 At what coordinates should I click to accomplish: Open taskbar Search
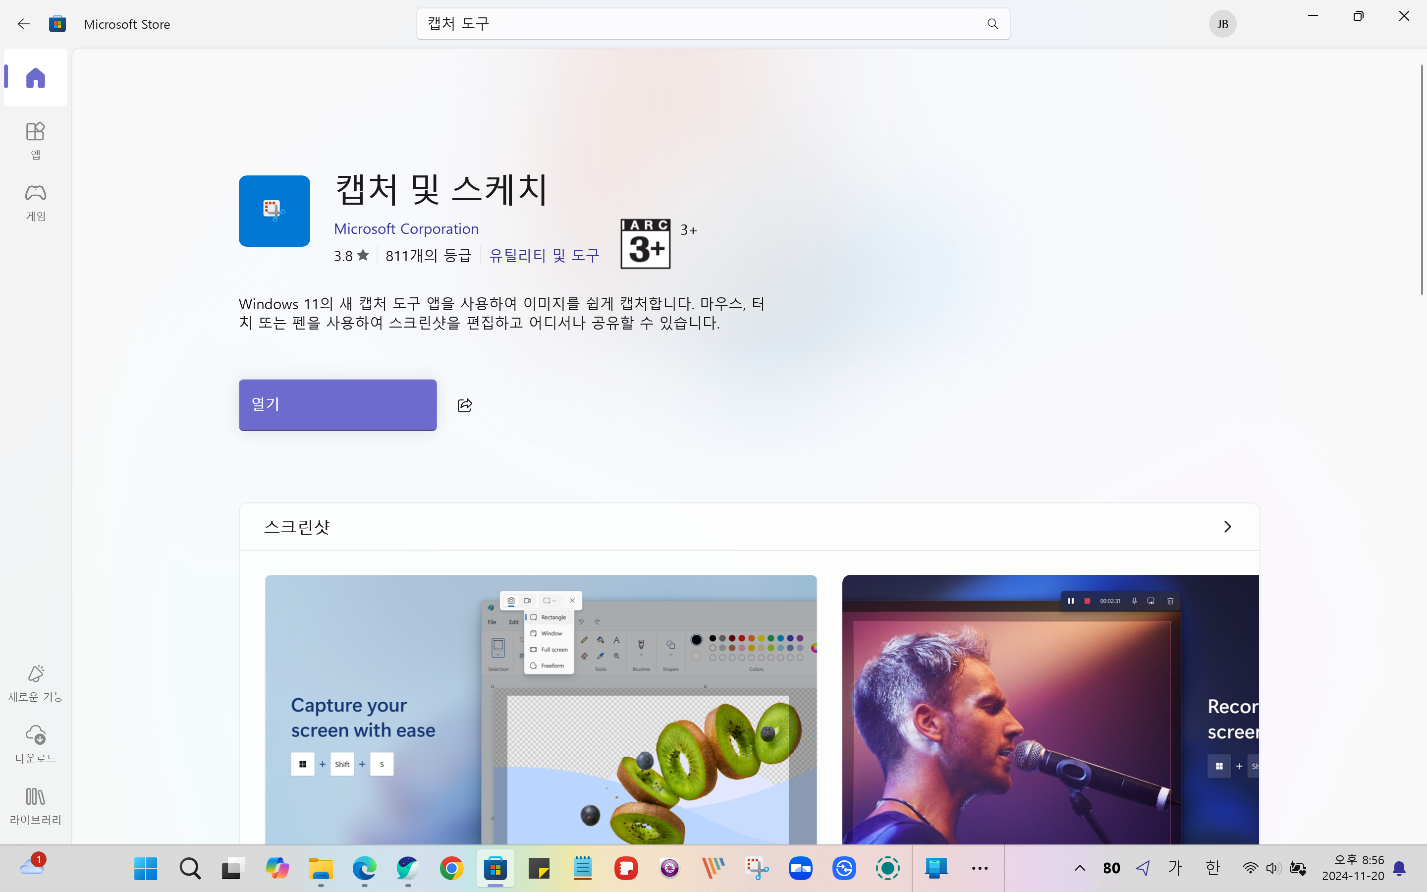coord(190,868)
